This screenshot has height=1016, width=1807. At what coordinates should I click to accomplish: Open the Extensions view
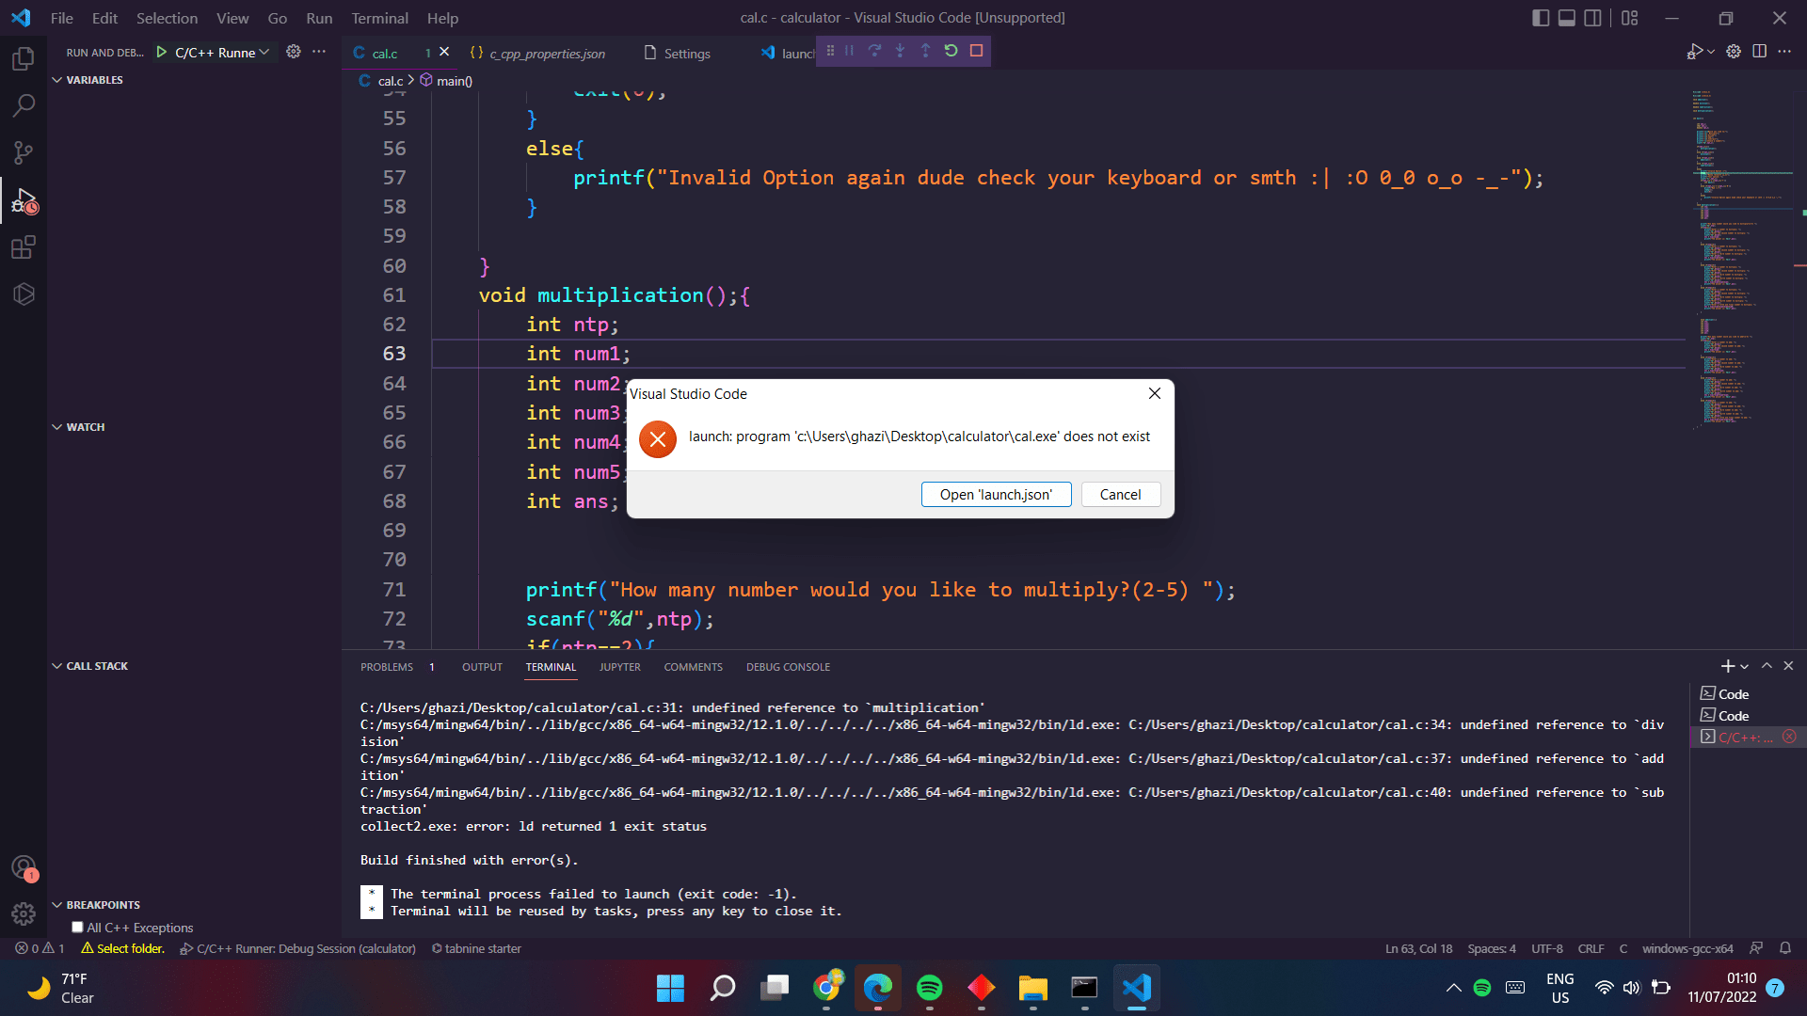(x=24, y=247)
